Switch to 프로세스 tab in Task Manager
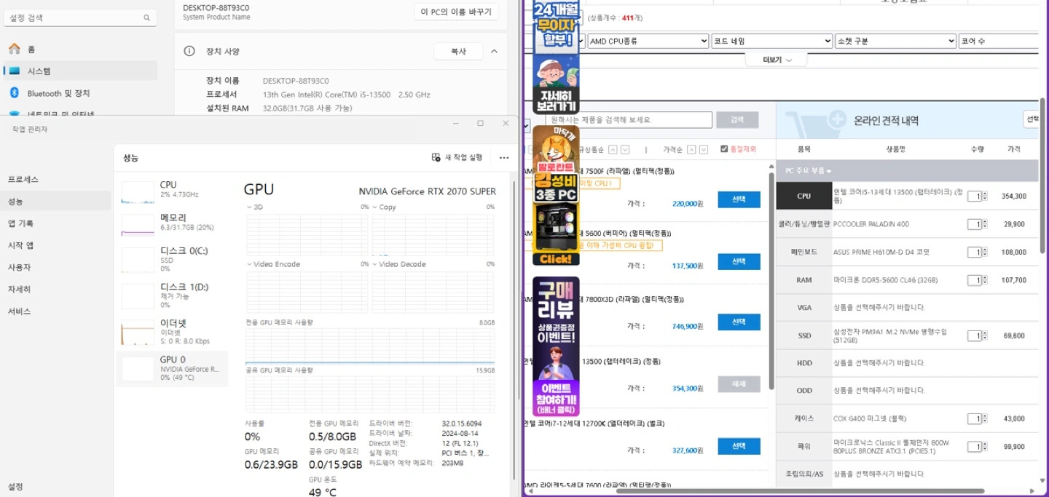The width and height of the screenshot is (1049, 497). [23, 179]
